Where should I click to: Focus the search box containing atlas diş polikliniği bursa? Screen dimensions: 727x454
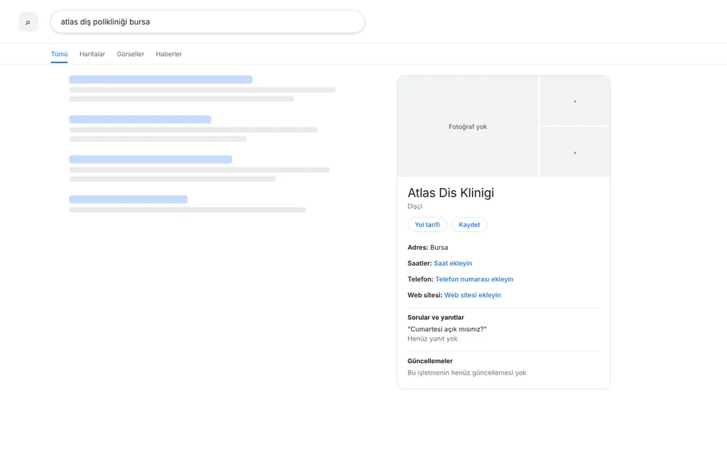click(x=207, y=22)
